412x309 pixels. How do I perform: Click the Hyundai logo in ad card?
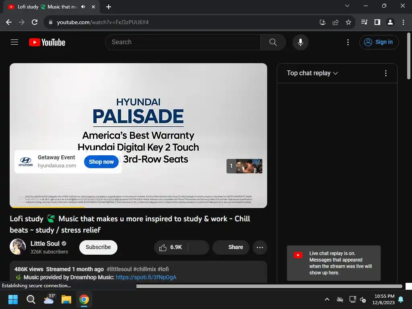26,162
